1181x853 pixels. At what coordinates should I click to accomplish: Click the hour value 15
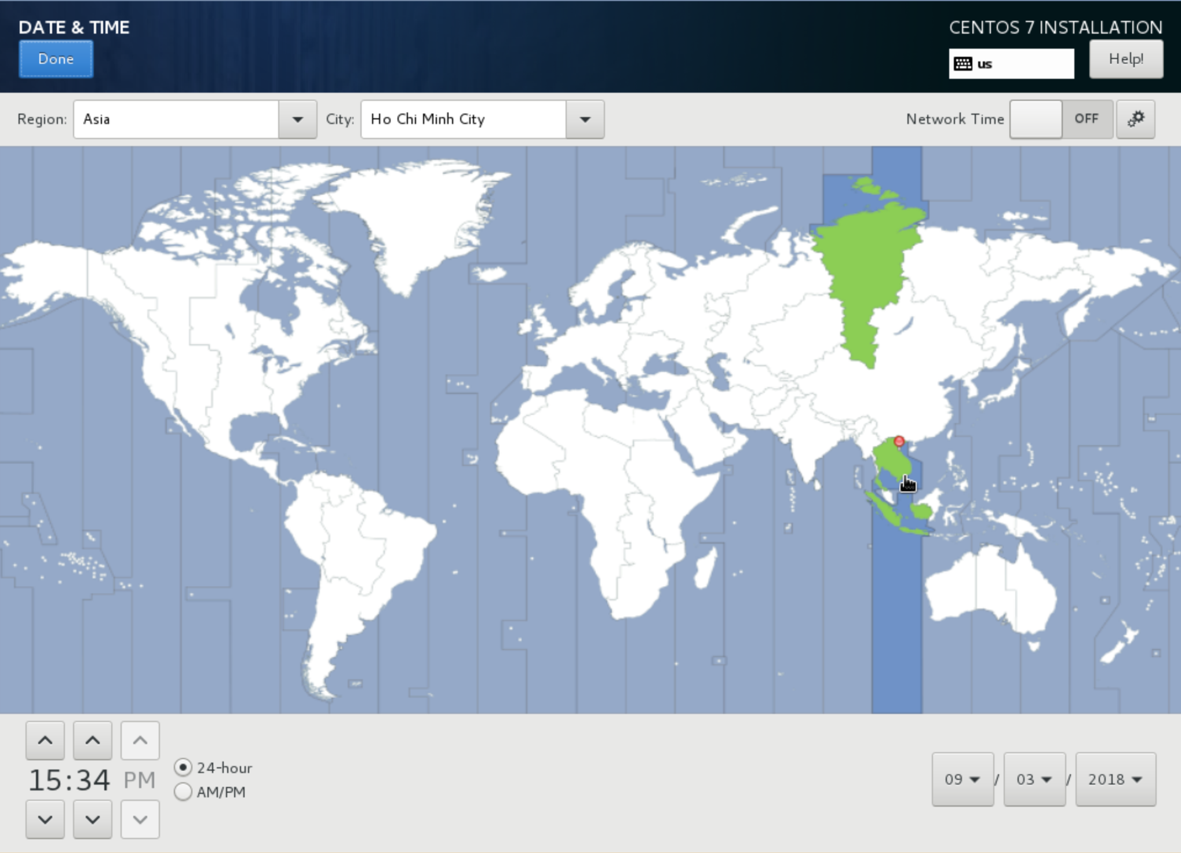point(45,780)
